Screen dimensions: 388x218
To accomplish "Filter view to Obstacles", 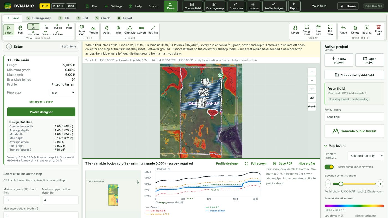I will pos(34,33).
